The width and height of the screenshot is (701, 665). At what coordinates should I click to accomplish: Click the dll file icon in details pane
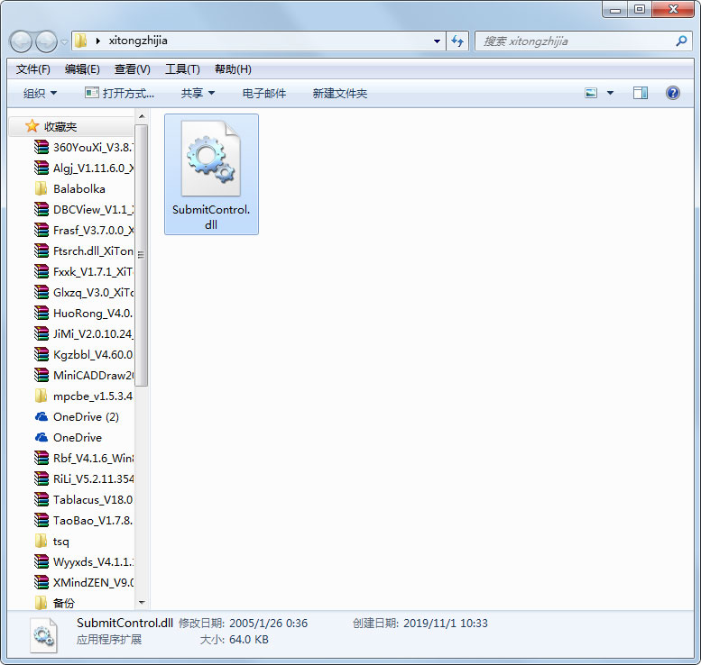[43, 635]
